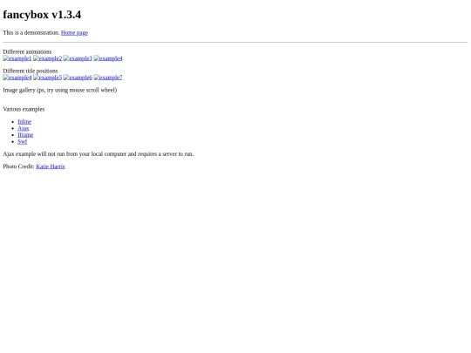Click the "fancybox v1.3.4" heading
Screen dimensions: 471x353
coord(42,15)
